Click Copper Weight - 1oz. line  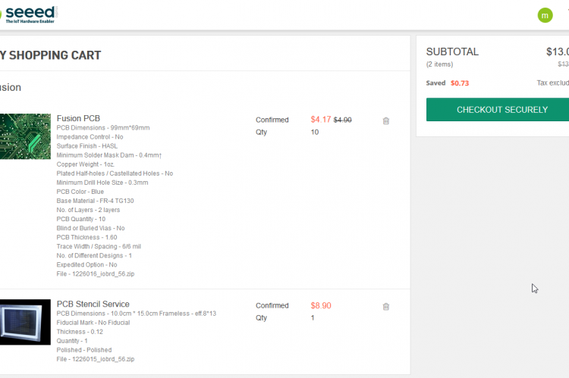click(86, 164)
